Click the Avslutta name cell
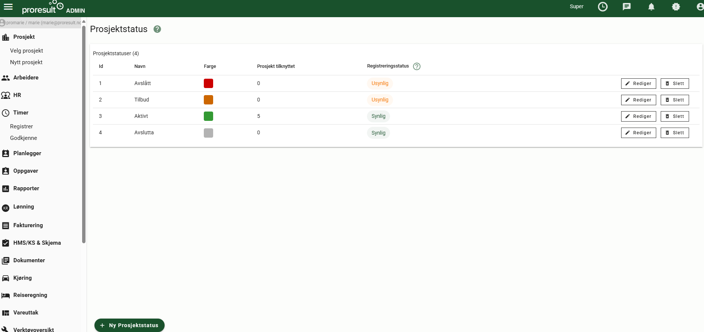 pos(144,132)
